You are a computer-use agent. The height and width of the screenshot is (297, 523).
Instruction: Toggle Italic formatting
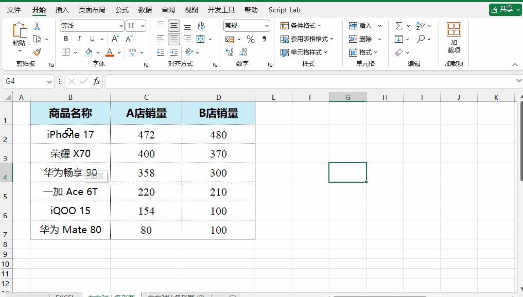pos(79,39)
